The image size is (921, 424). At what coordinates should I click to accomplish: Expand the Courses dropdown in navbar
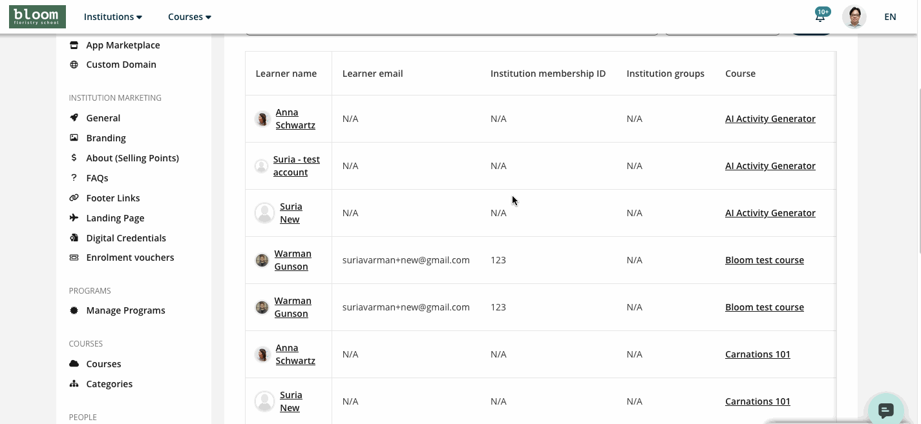tap(189, 17)
